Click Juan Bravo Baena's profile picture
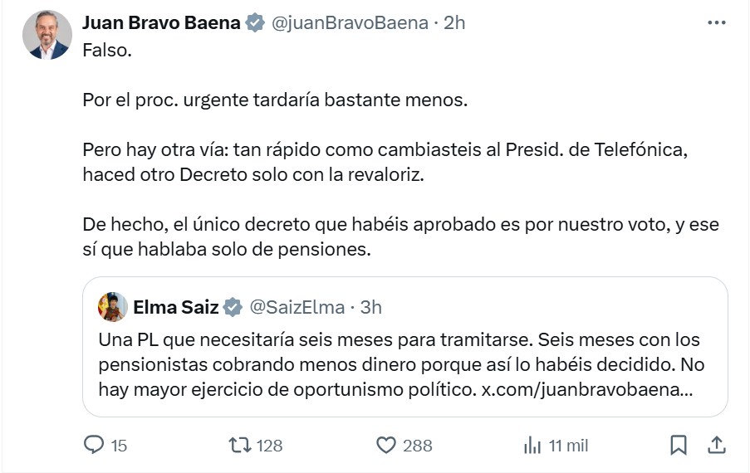The image size is (750, 473). click(46, 35)
